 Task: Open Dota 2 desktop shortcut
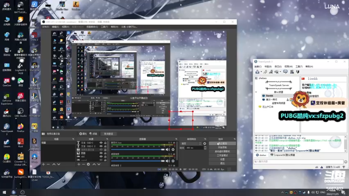[34, 37]
